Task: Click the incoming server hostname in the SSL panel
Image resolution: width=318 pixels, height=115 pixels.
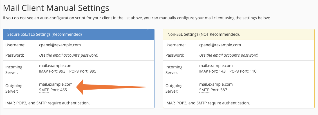Action: click(56, 66)
